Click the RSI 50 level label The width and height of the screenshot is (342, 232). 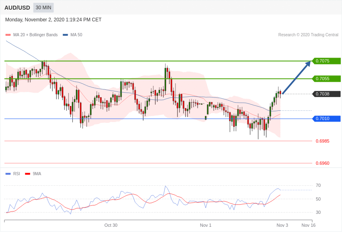coord(318,199)
